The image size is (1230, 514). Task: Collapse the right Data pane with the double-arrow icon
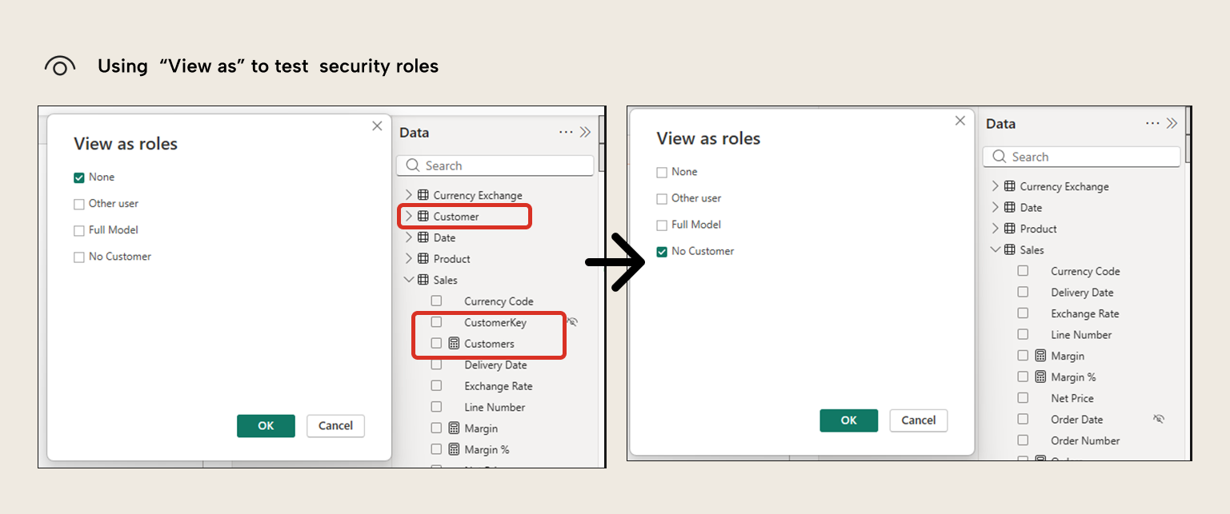[1173, 124]
